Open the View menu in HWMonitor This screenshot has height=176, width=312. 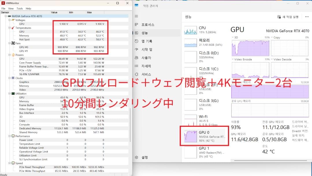11,8
